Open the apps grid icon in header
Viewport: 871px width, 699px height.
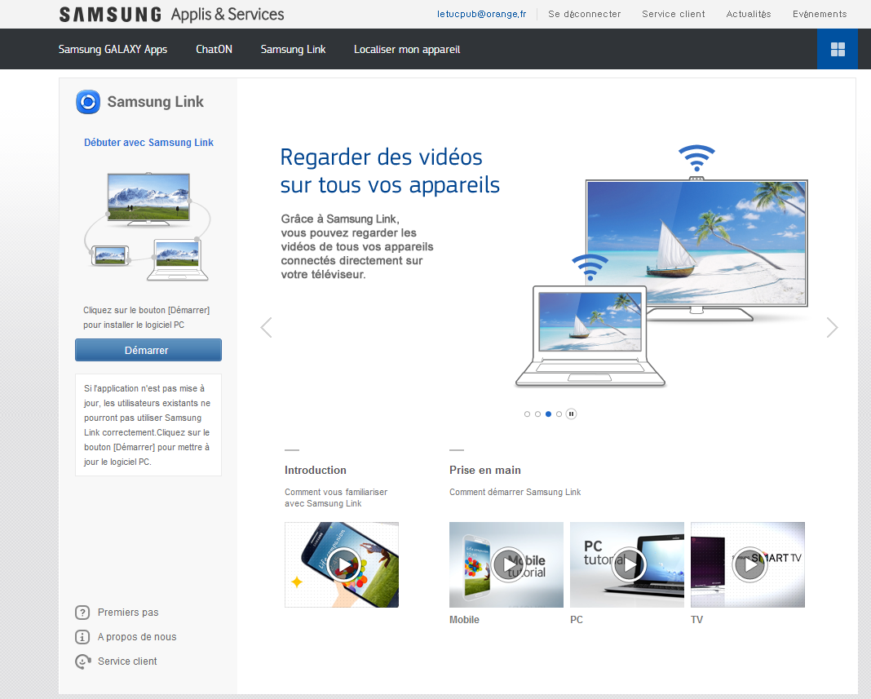[837, 49]
